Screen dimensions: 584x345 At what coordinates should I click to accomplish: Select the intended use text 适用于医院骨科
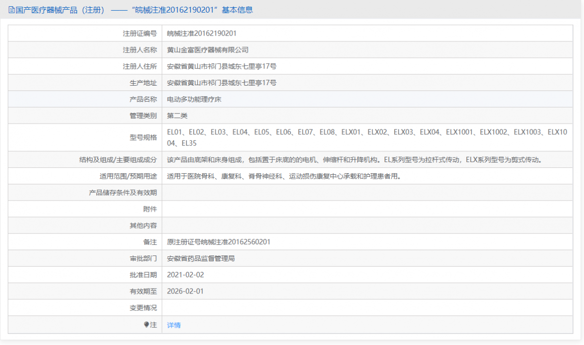284,176
